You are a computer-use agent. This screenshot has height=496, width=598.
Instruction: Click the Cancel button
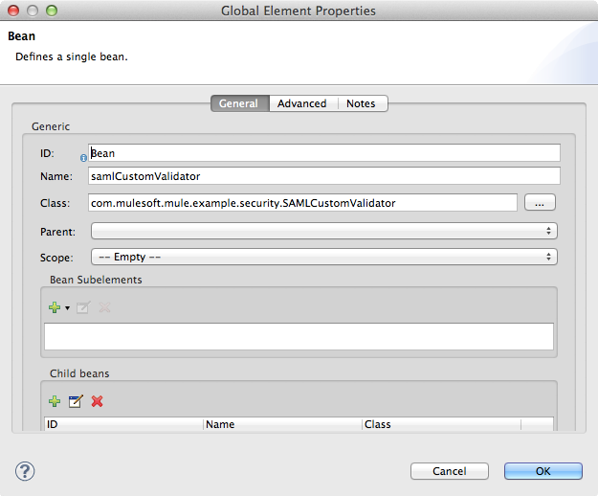point(449,471)
